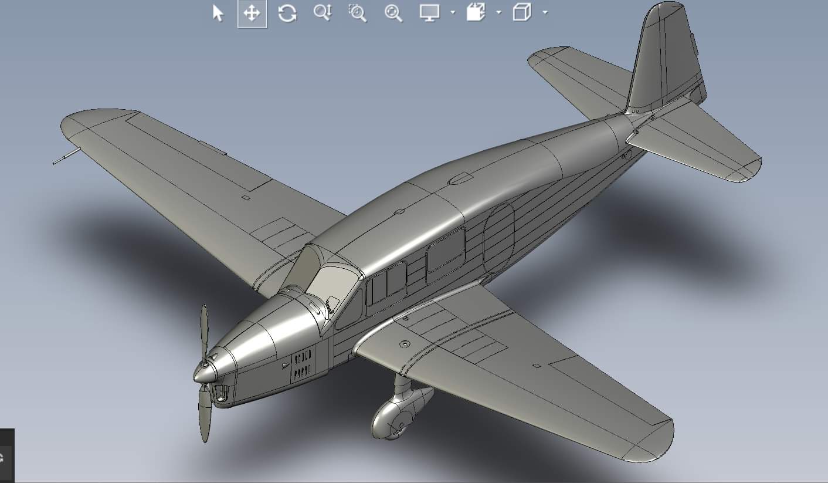Click the box with arrows view icon

(476, 12)
